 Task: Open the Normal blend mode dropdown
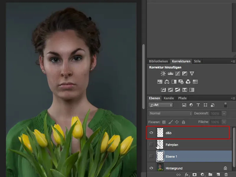click(171, 113)
